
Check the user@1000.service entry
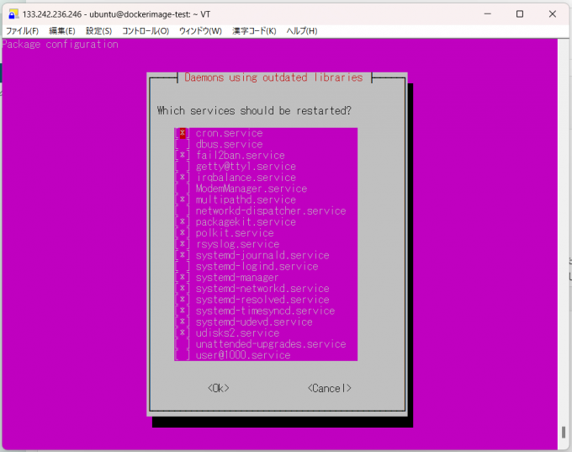(183, 355)
